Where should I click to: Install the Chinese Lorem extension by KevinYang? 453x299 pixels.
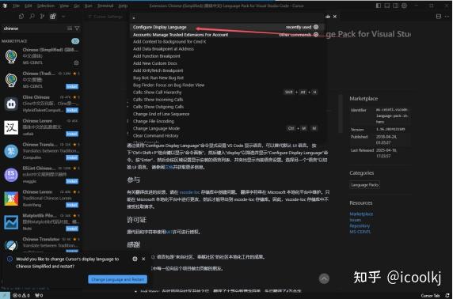click(x=72, y=205)
